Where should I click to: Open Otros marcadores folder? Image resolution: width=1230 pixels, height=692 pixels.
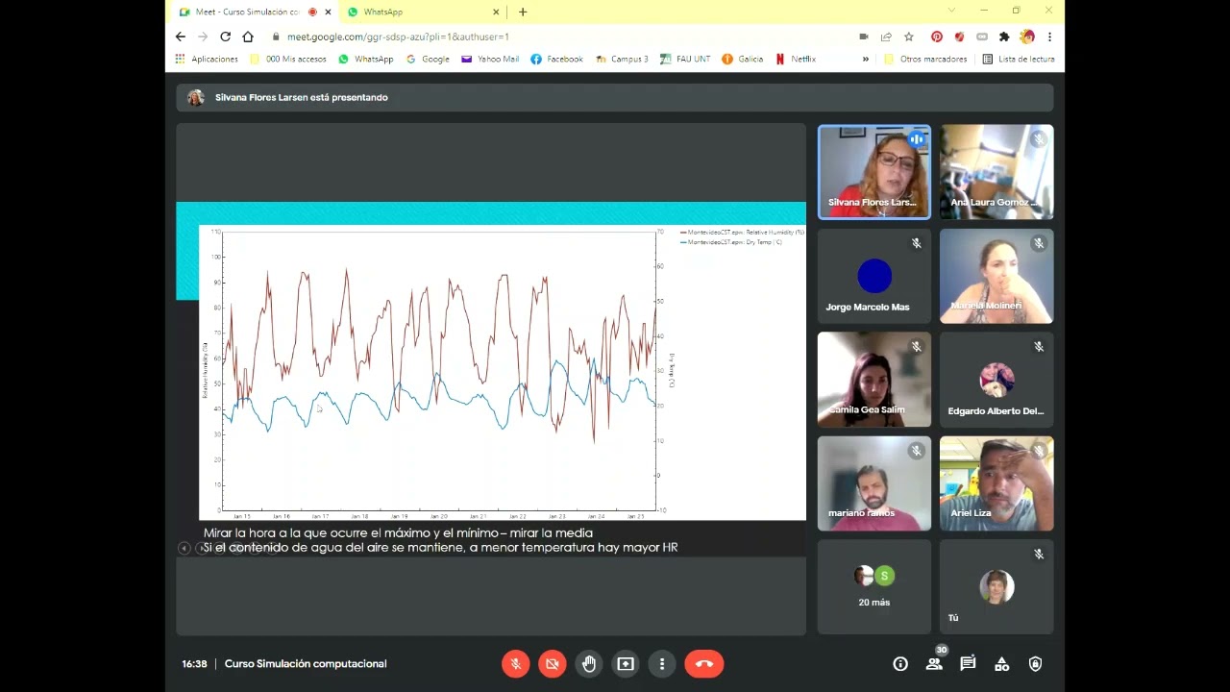[925, 59]
